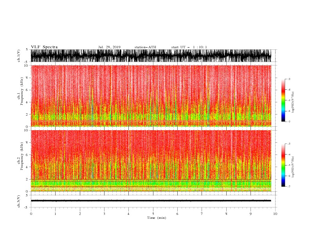310x240 pixels.
Task: Click time axis tick label "6"
Action: click(x=177, y=214)
